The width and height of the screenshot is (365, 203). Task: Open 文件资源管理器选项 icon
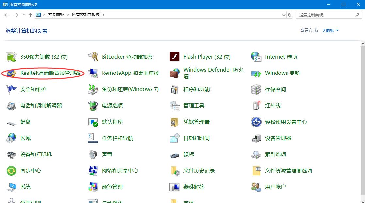tap(257, 171)
